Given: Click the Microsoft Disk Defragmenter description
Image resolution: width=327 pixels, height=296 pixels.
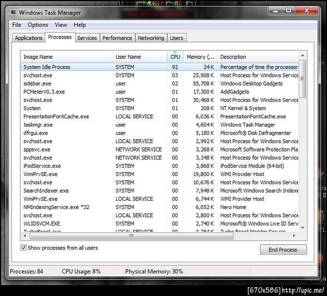Looking at the screenshot, I should [x=256, y=133].
